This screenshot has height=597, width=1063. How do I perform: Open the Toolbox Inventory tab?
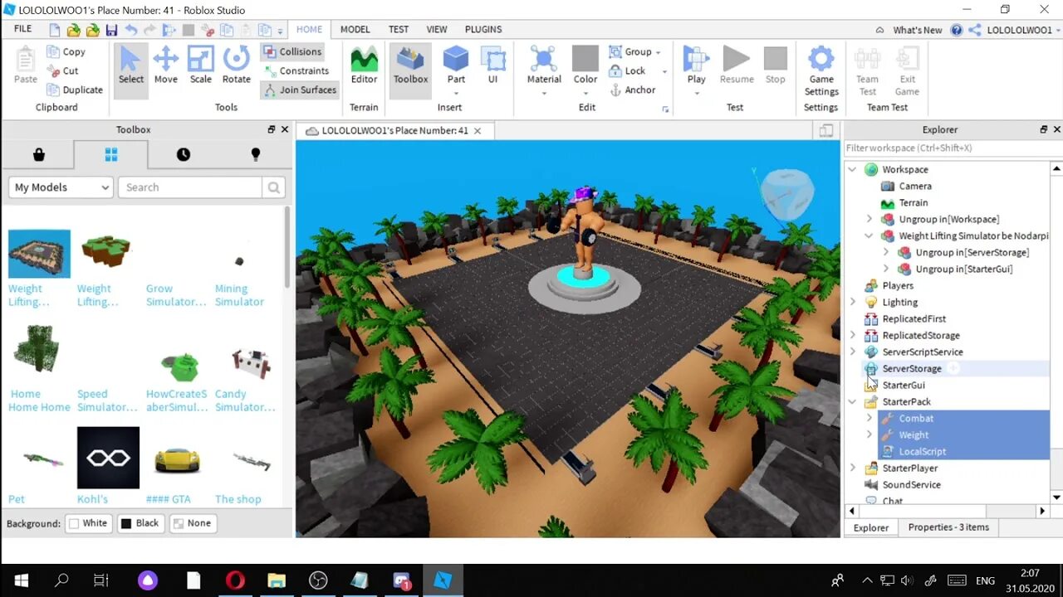(110, 154)
